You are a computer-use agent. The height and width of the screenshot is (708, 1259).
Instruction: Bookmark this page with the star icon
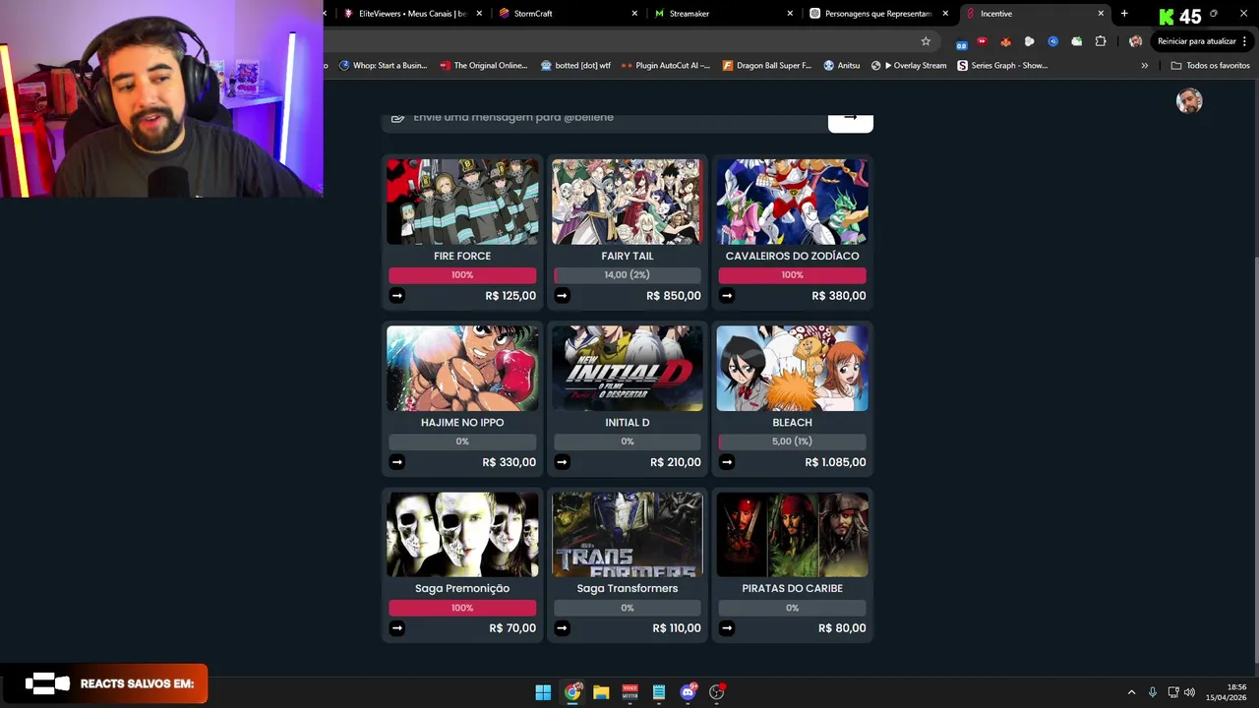(926, 41)
